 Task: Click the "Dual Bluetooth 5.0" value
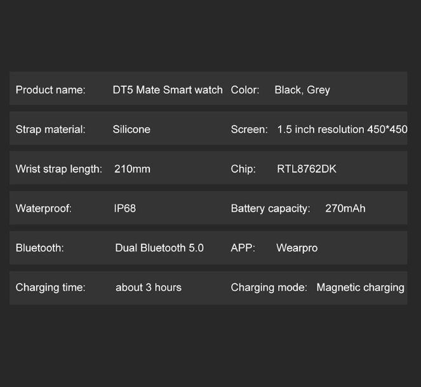159,248
